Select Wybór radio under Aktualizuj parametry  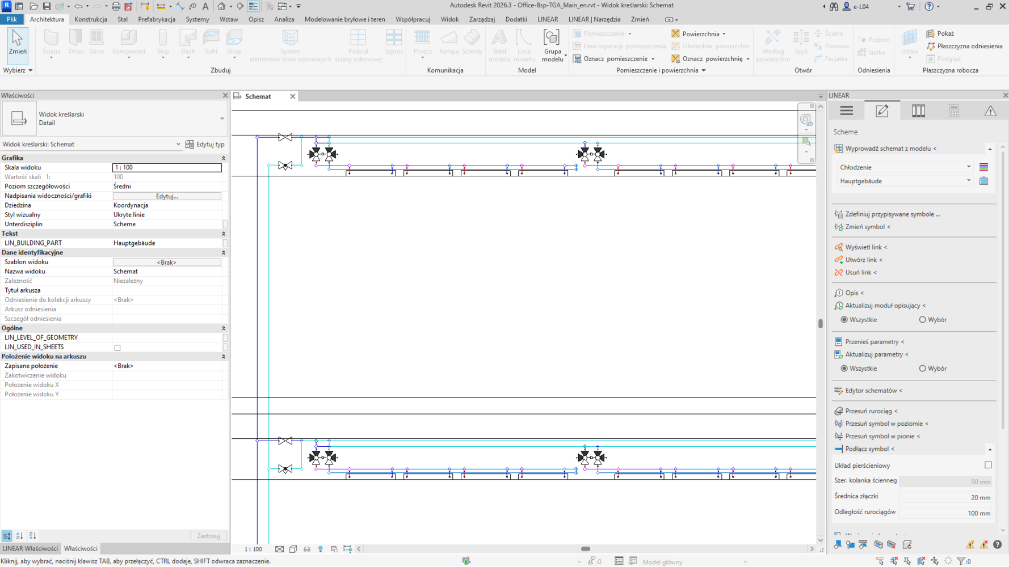(x=922, y=369)
